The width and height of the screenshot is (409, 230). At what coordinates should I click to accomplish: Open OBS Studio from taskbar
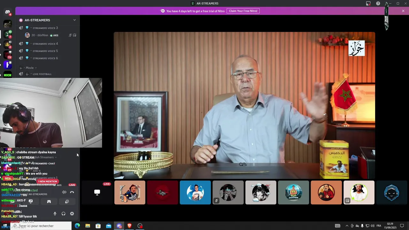140,226
